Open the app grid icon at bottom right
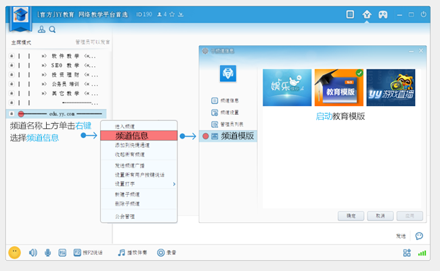 [x=407, y=253]
